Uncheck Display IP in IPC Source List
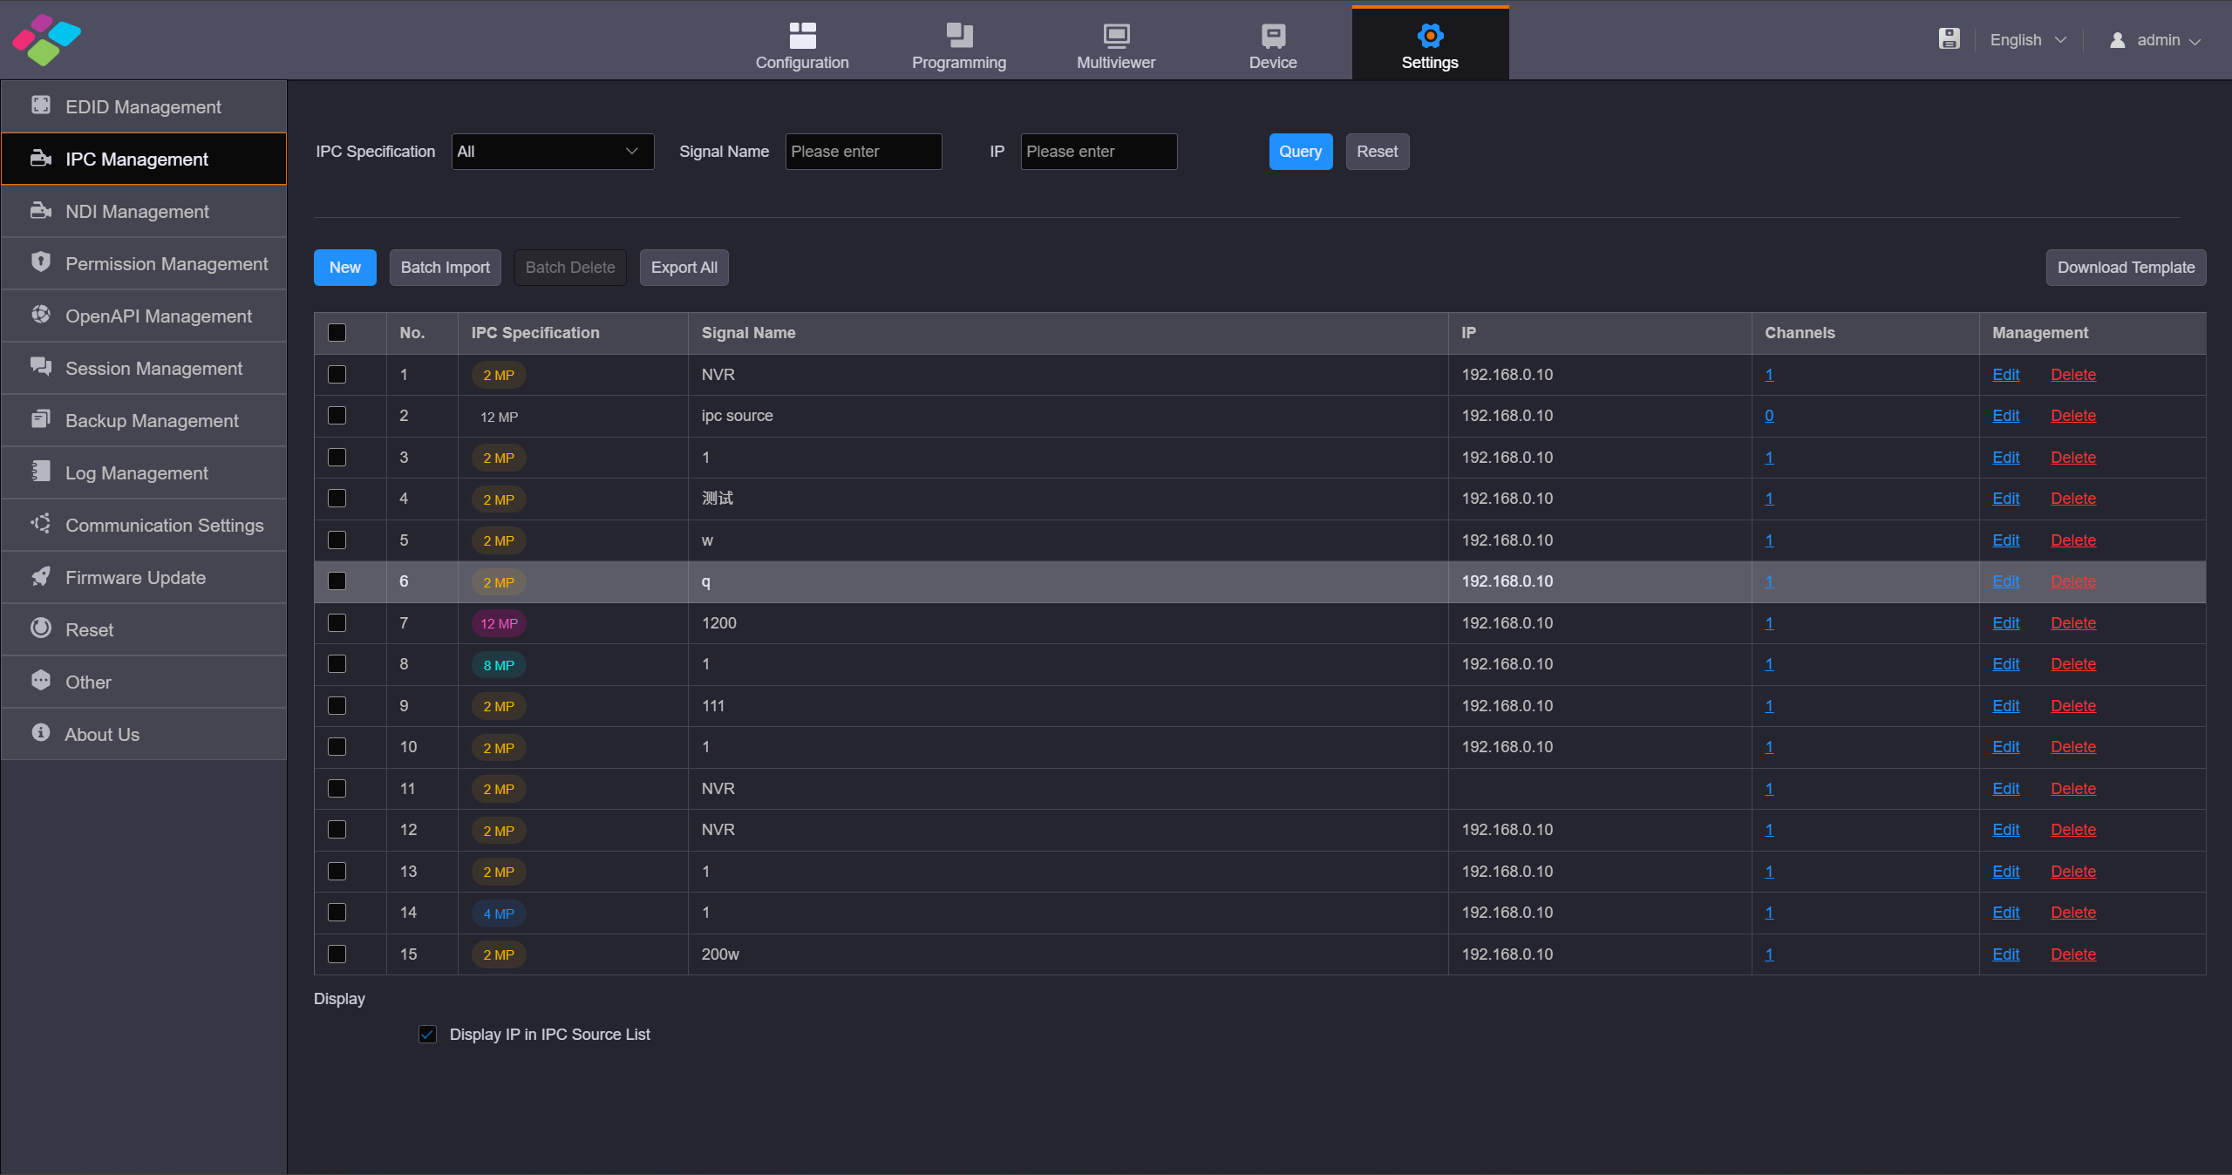The width and height of the screenshot is (2232, 1175). (427, 1035)
